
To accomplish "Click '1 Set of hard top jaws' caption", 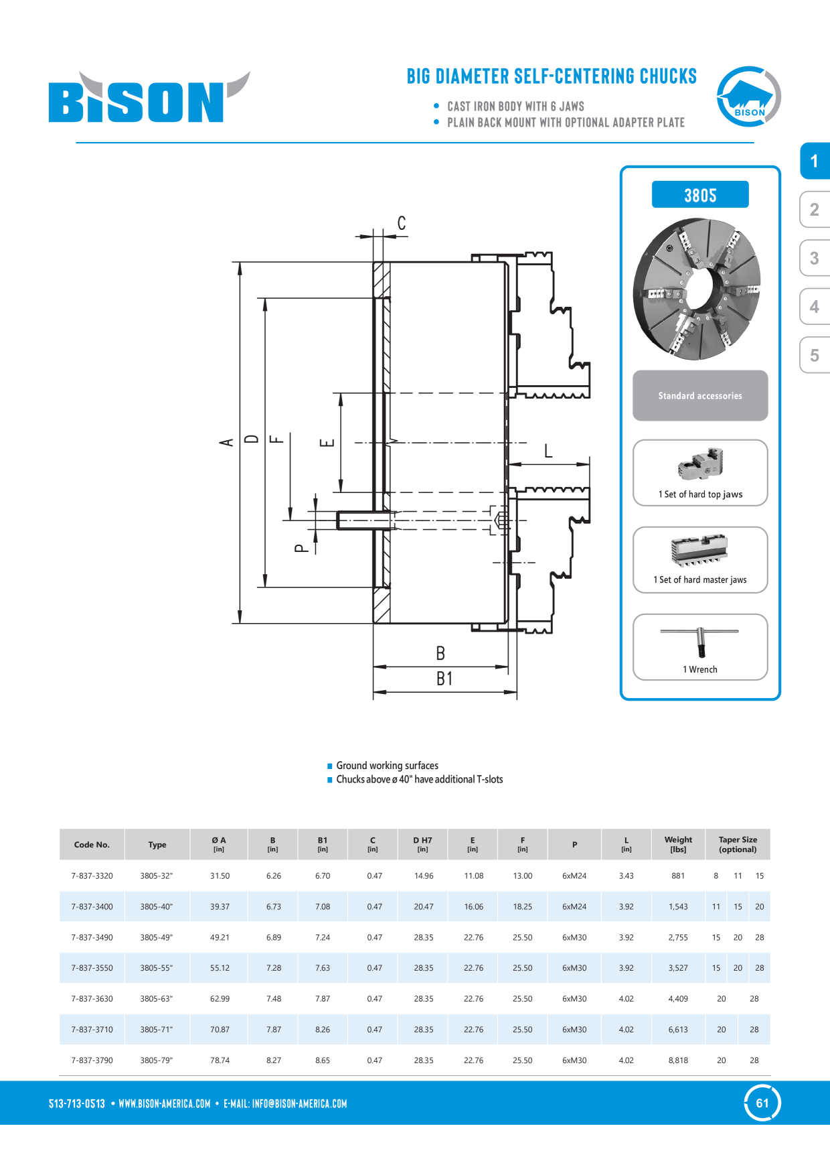I will [x=700, y=494].
